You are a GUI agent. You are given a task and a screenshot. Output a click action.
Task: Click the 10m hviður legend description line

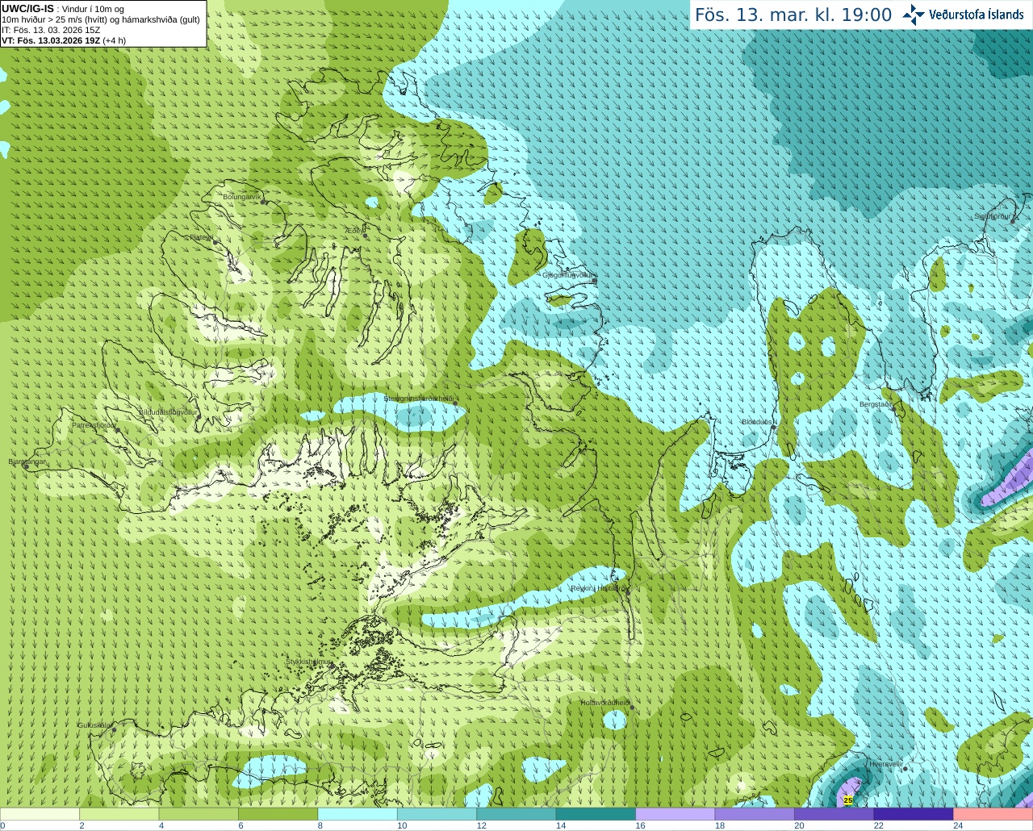(x=101, y=19)
